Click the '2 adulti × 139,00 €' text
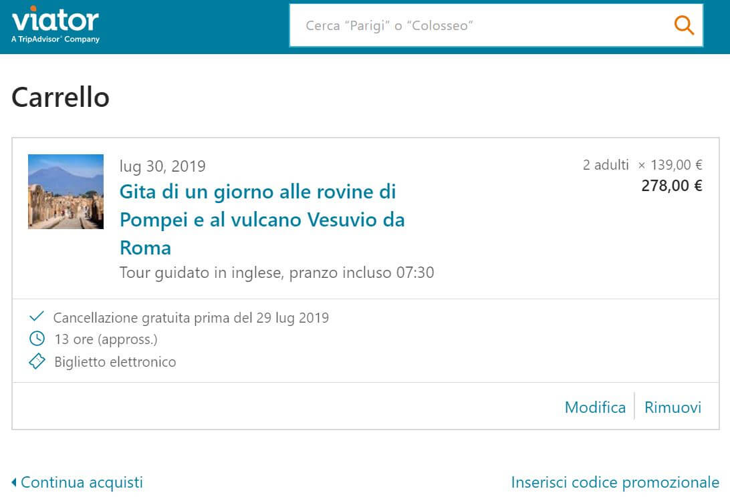 click(x=642, y=165)
